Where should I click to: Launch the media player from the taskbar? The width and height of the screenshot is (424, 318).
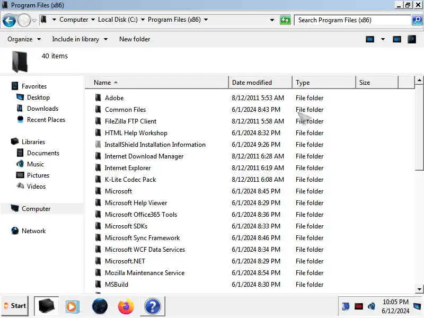[x=72, y=306]
